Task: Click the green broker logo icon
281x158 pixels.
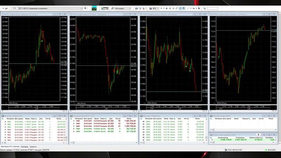Action: click(x=94, y=8)
